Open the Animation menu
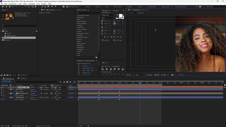This screenshot has height=127, width=226. (32, 4)
